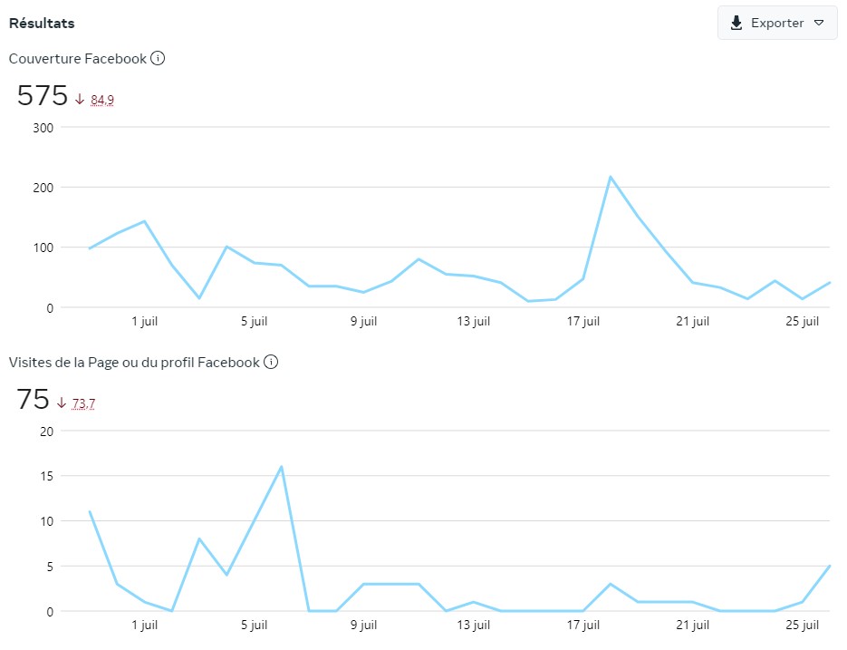The image size is (847, 650).
Task: Click 5 juil label on coverage chart
Action: pyautogui.click(x=254, y=321)
